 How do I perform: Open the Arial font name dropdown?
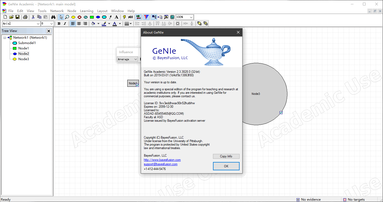[x=38, y=24]
